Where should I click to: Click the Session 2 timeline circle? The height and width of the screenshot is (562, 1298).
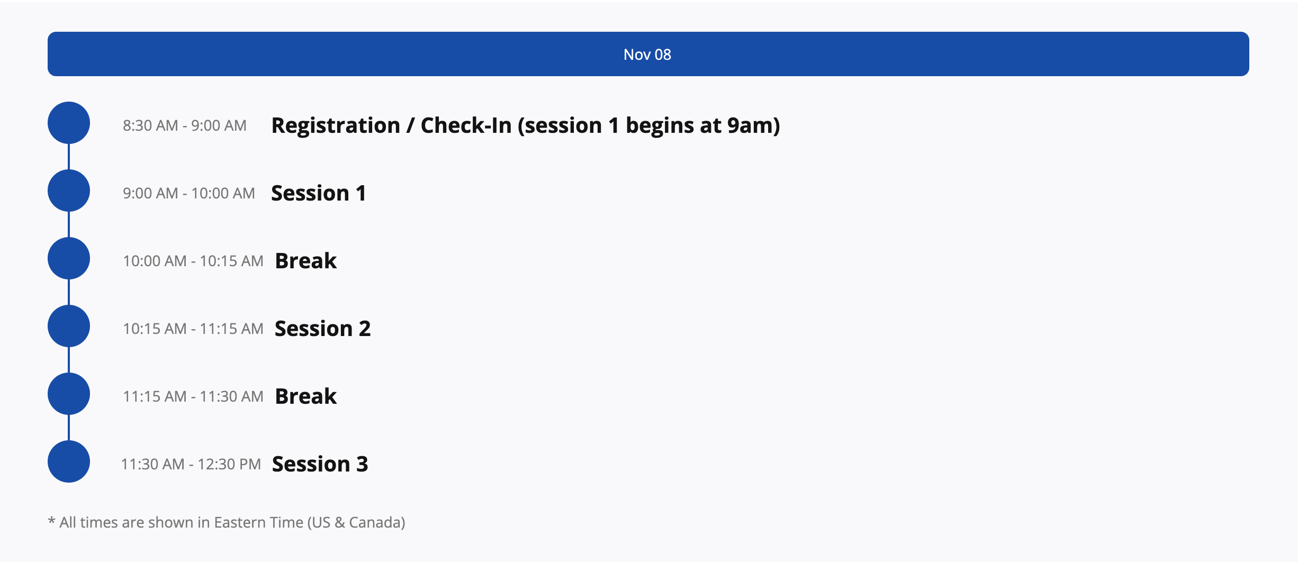click(69, 326)
